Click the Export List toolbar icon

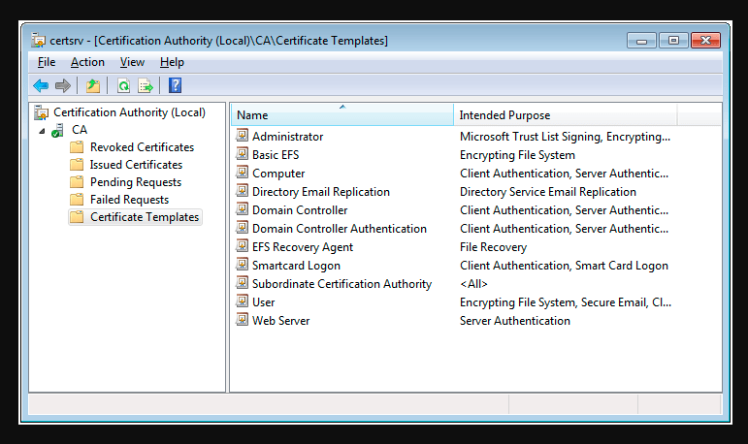146,86
